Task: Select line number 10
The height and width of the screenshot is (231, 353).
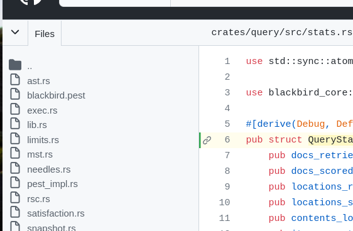Action: point(224,202)
